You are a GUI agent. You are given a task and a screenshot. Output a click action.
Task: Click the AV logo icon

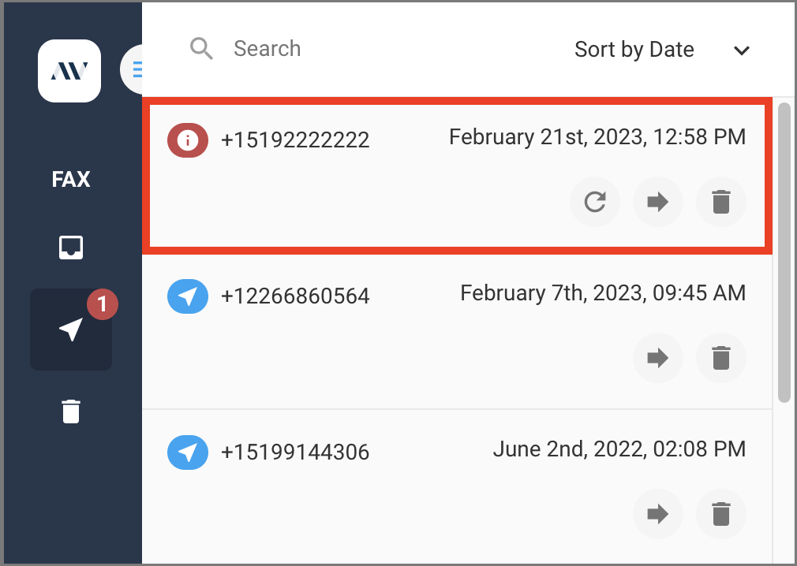point(69,71)
